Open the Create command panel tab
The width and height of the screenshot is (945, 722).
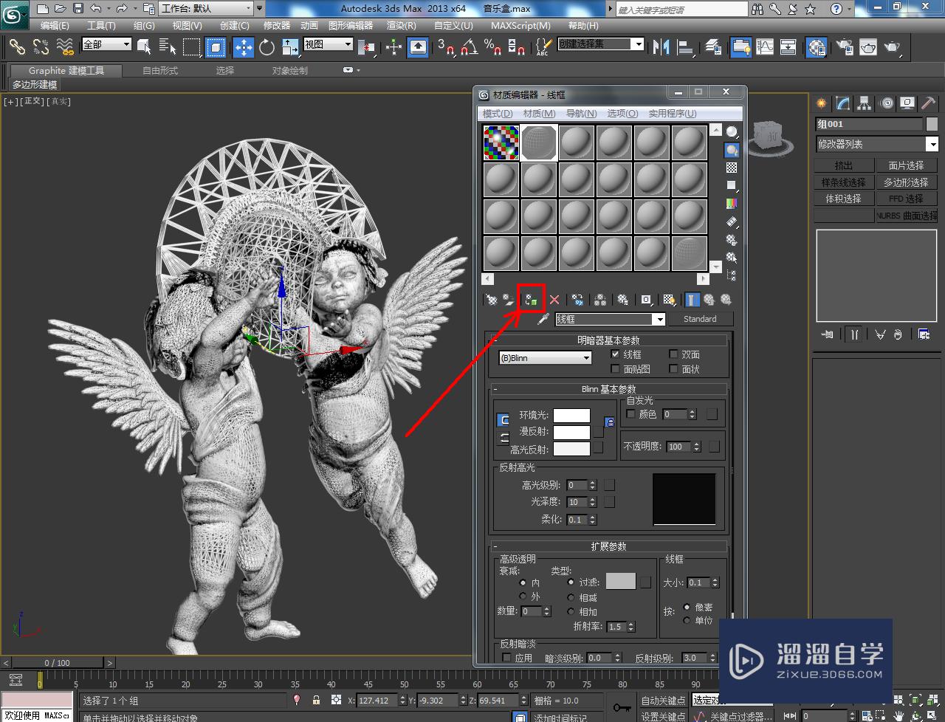821,103
